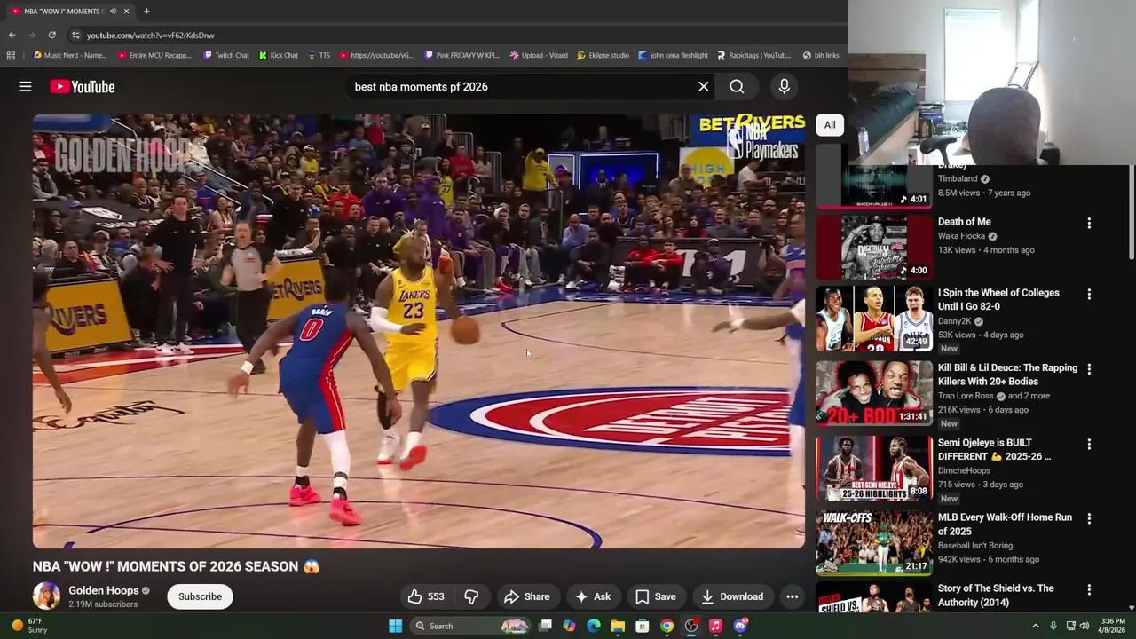Open the TTS bookmark
The height and width of the screenshot is (639, 1136).
coord(319,55)
